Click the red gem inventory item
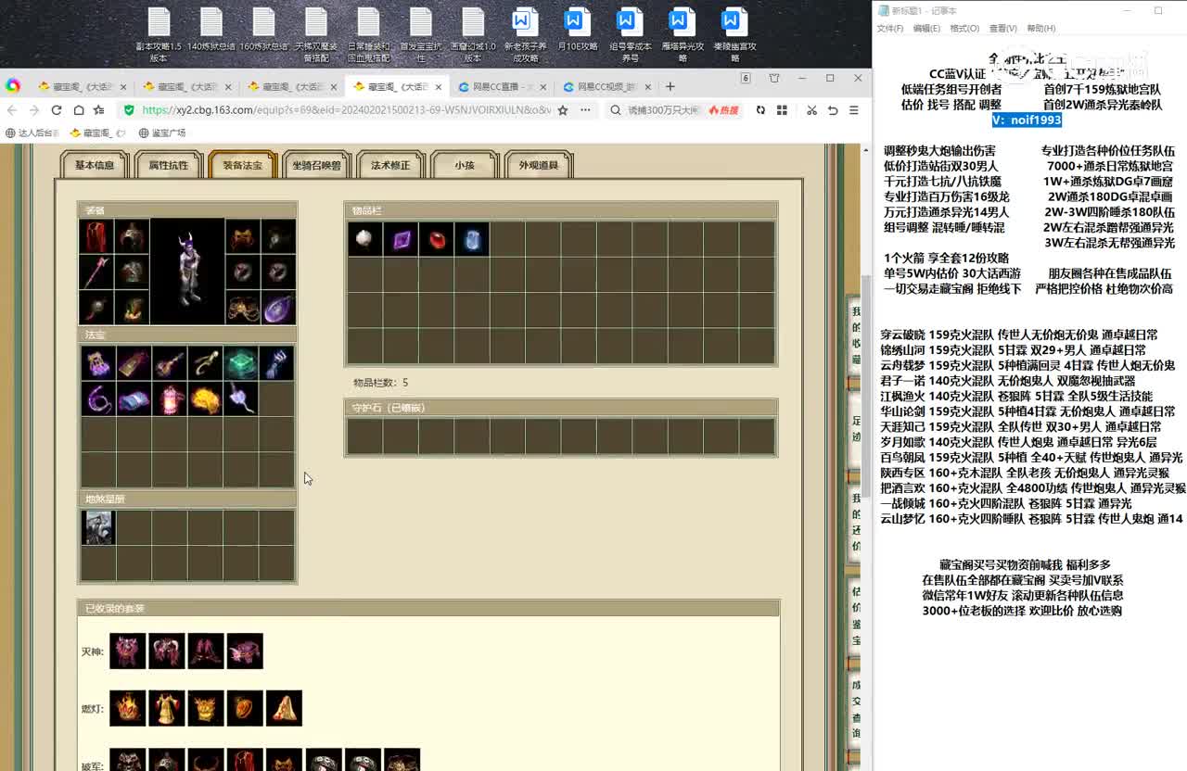 (436, 239)
